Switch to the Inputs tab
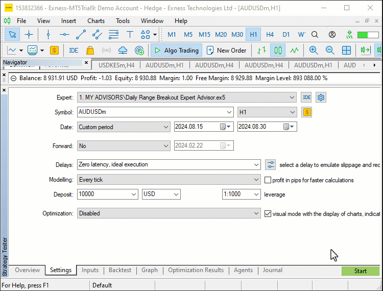This screenshot has width=383, height=291. (90, 270)
